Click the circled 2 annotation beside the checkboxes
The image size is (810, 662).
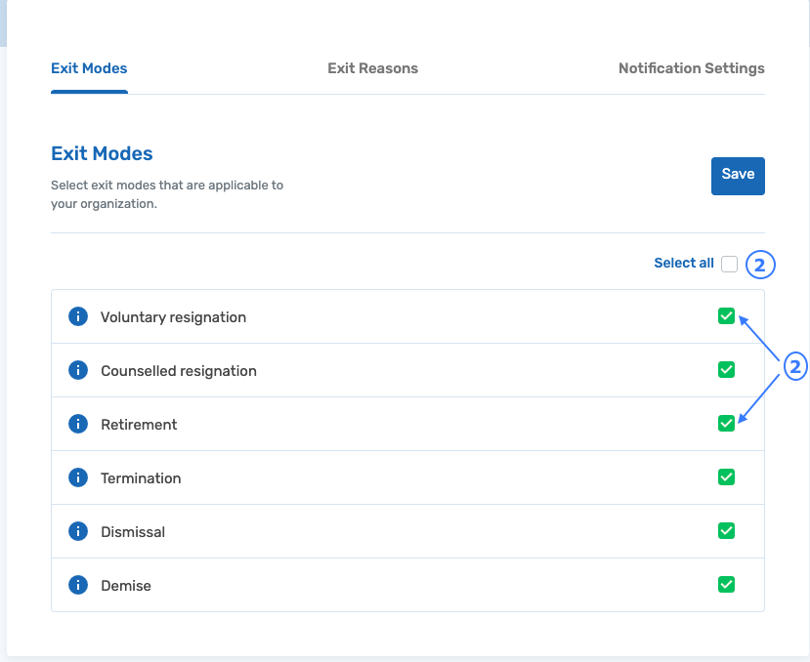click(796, 365)
